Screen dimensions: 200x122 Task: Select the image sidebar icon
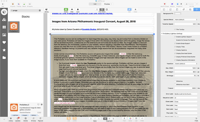point(4,35)
